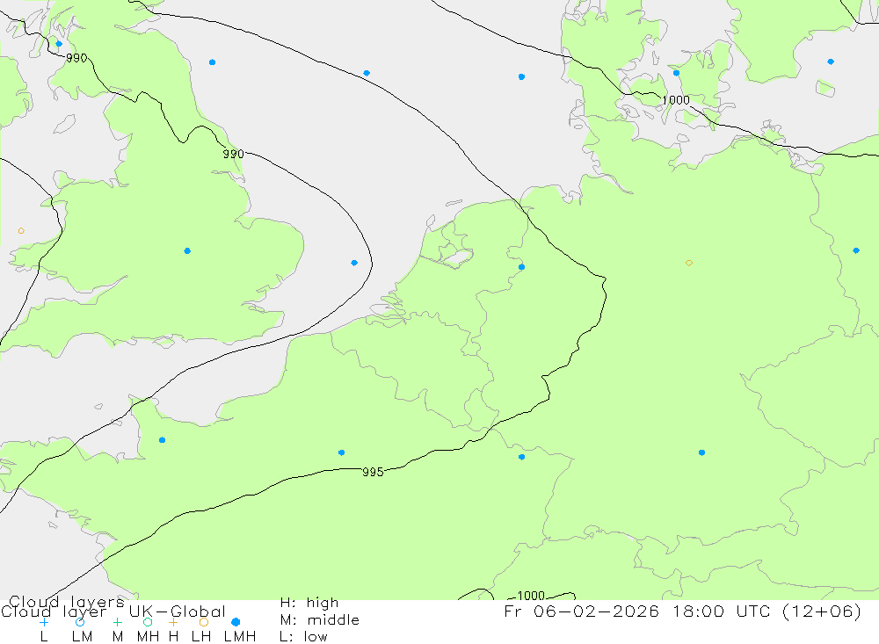The image size is (879, 644).
Task: Select the blue dot beside the 995 isobar label
Action: tap(341, 452)
